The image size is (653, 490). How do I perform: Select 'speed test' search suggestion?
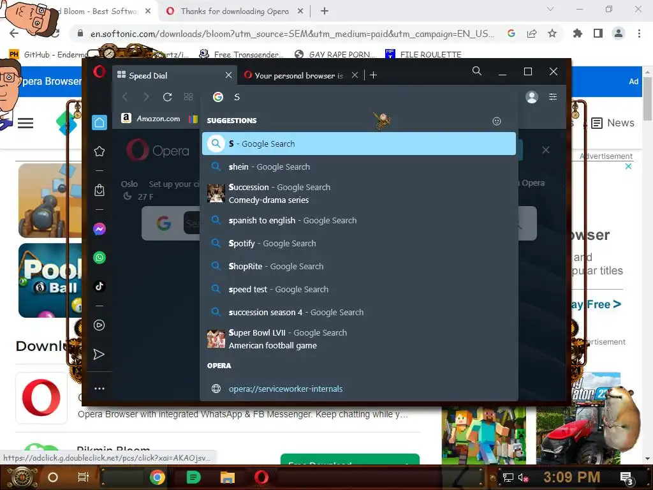pyautogui.click(x=359, y=289)
